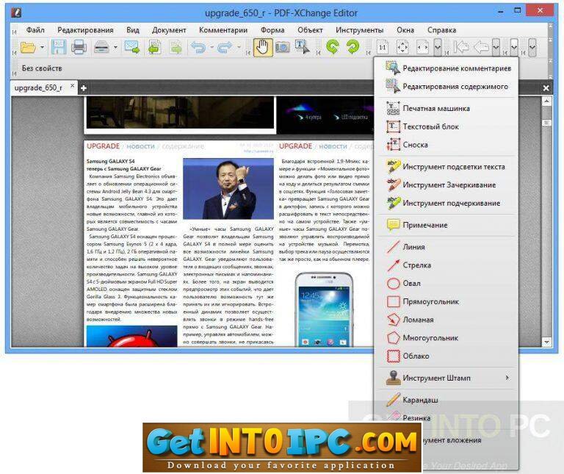Add a new tab with plus button
564x474 pixels.
pos(84,87)
